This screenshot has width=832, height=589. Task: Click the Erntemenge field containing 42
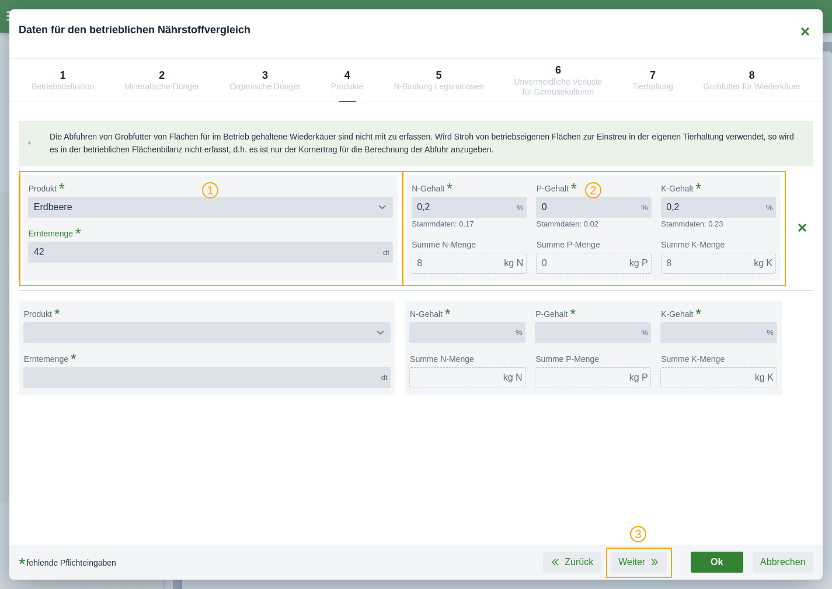(210, 252)
